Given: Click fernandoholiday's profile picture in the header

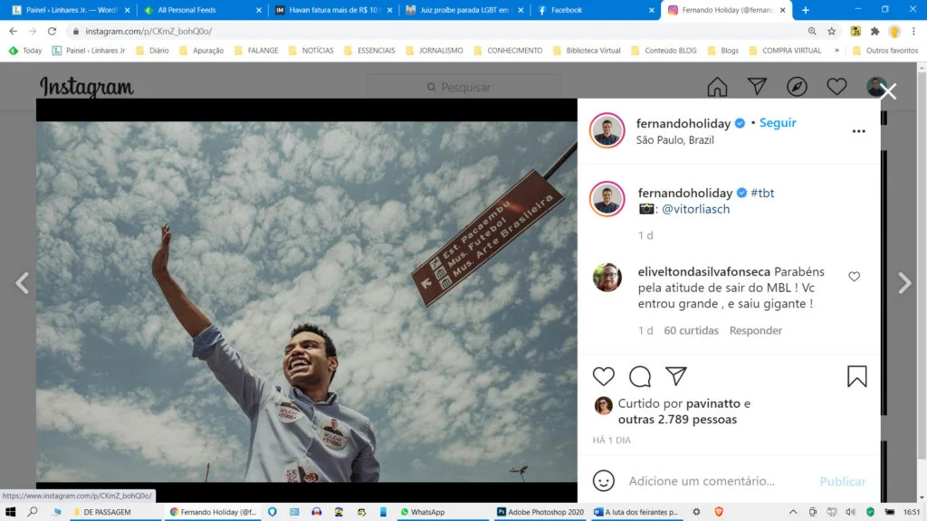Looking at the screenshot, I should 607,130.
